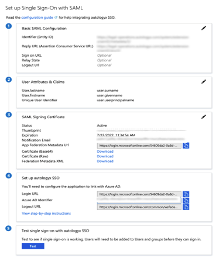Select the Login URL field
Screen dimensions: 216x258
139,194
